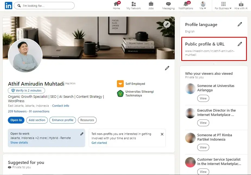Click the English profile language value
The image size is (251, 175).
[x=190, y=31]
